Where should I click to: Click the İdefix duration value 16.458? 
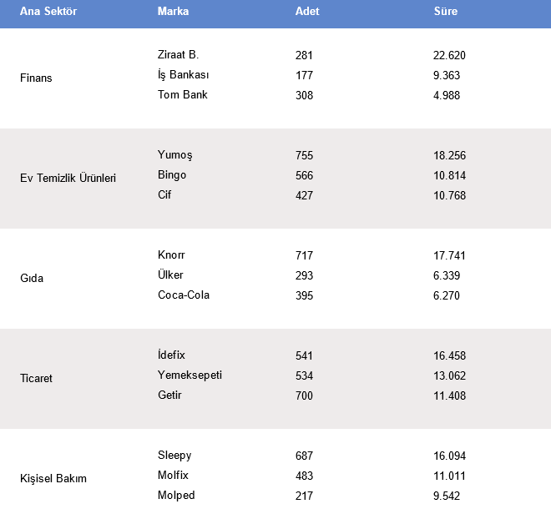point(449,355)
